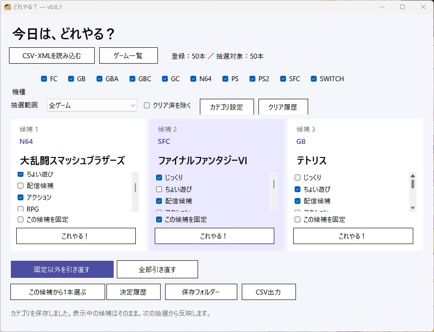The height and width of the screenshot is (332, 434).
Task: Click scrollbar thumb in candidate 1 category list
Action: click(x=135, y=188)
